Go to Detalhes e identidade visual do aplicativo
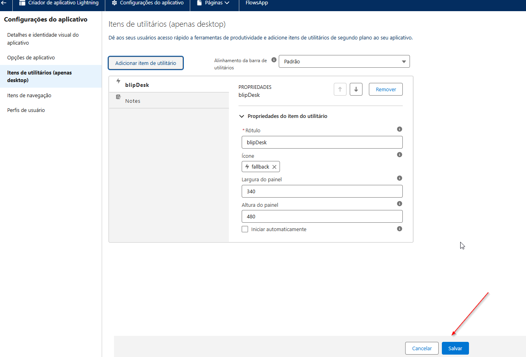Viewport: 526px width, 357px height. (x=51, y=39)
